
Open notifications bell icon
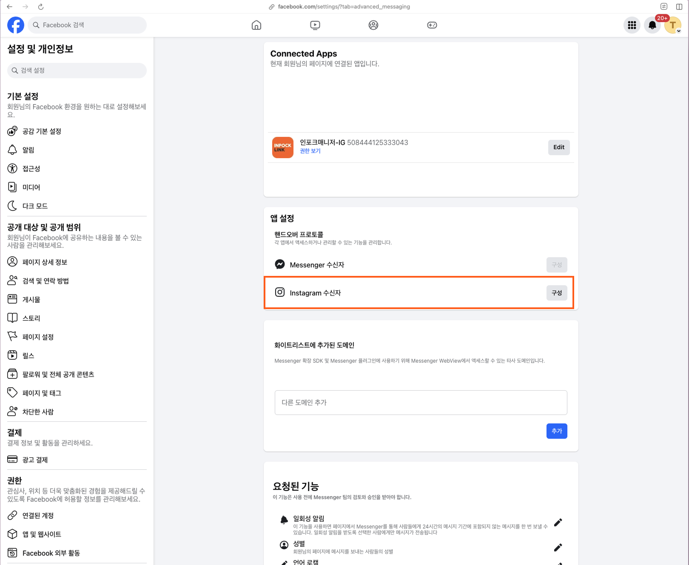[x=652, y=25]
